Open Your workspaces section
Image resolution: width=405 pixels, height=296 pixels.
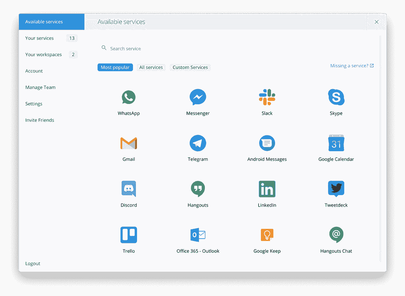[44, 54]
